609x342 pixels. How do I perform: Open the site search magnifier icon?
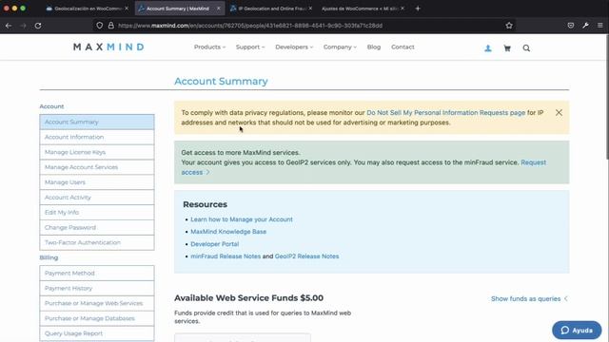(526, 48)
